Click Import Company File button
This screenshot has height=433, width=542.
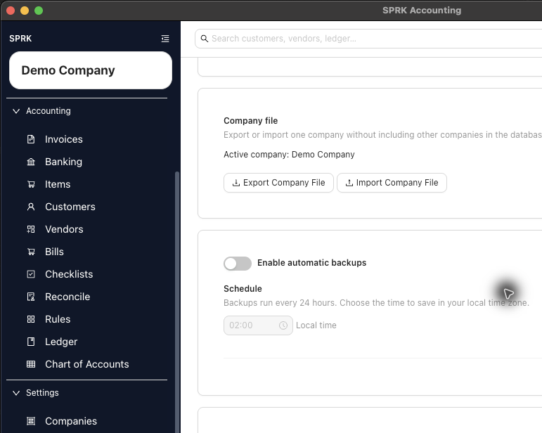392,183
